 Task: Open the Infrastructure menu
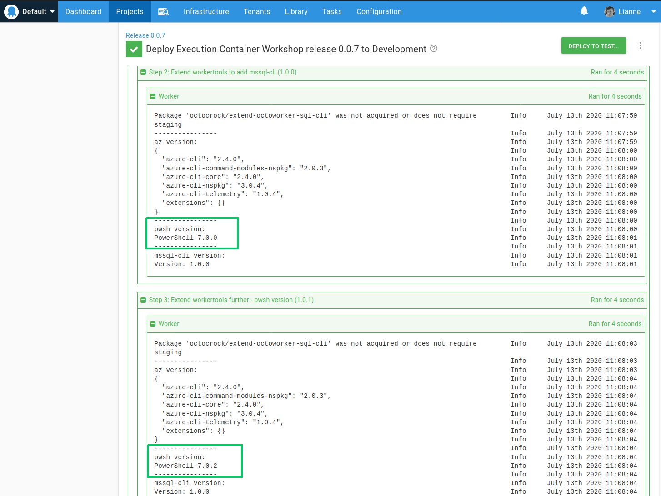(206, 11)
